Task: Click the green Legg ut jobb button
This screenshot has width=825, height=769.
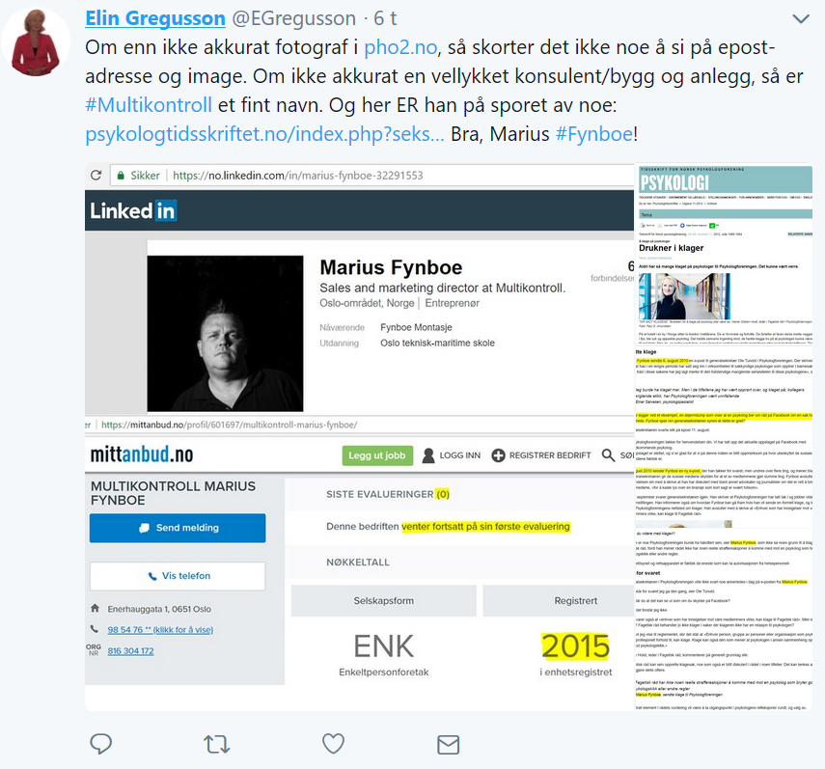Action: tap(377, 455)
